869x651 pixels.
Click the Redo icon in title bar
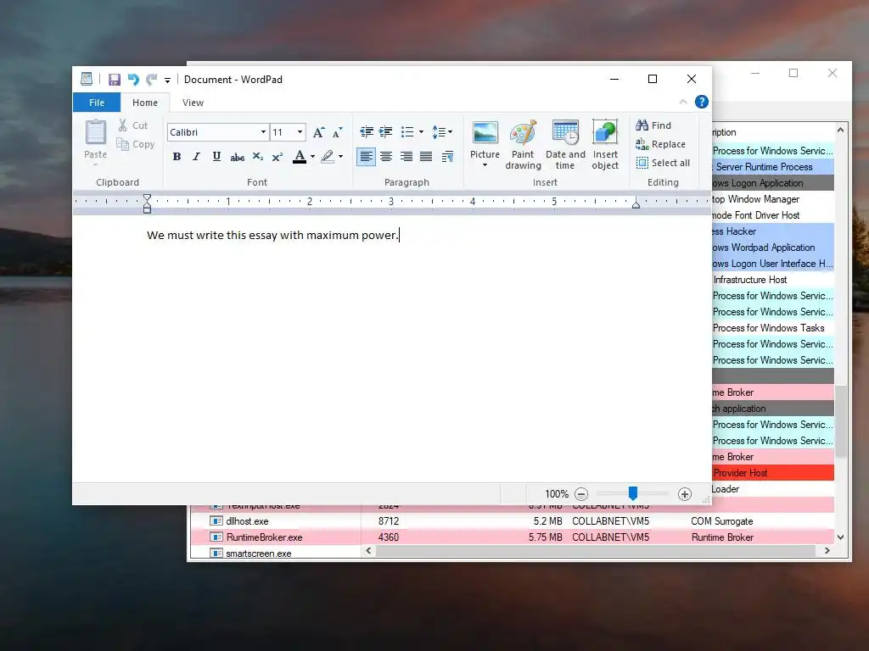coord(151,80)
